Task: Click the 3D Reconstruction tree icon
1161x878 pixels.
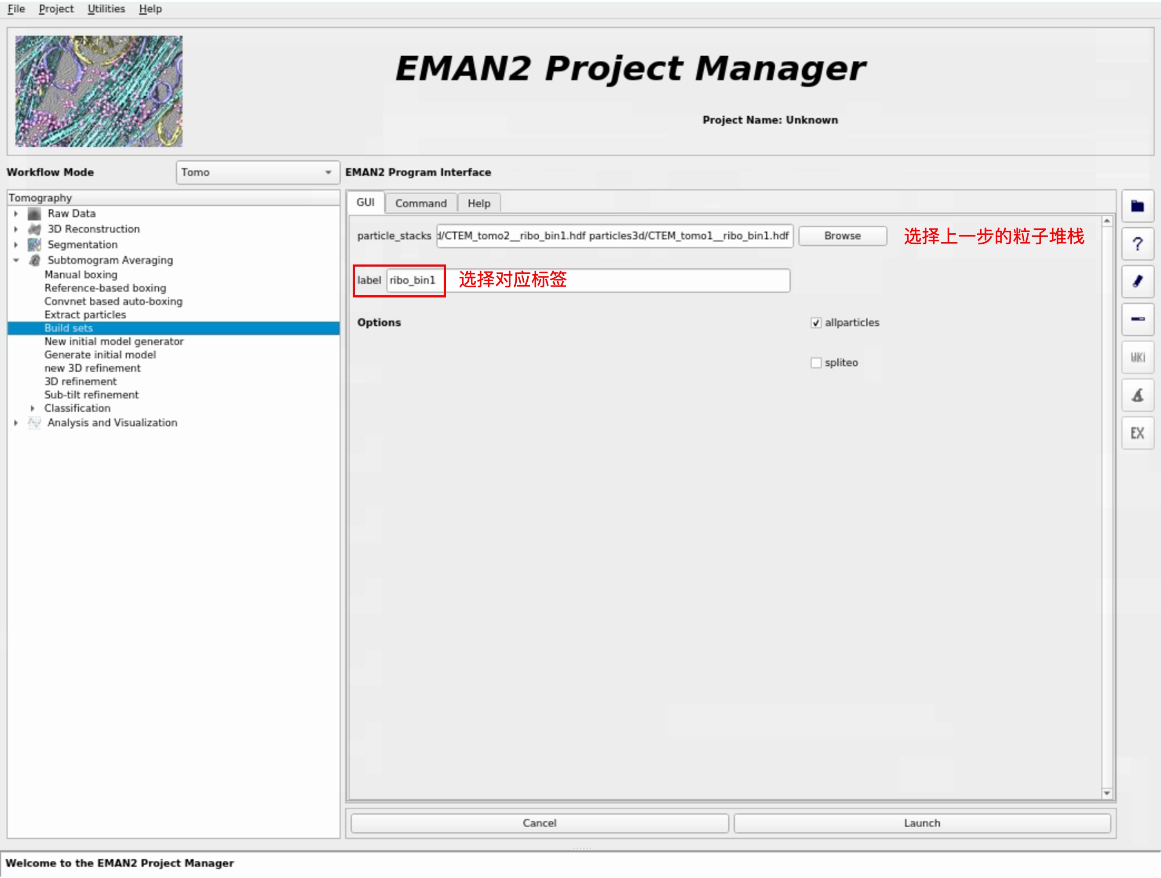Action: tap(34, 229)
